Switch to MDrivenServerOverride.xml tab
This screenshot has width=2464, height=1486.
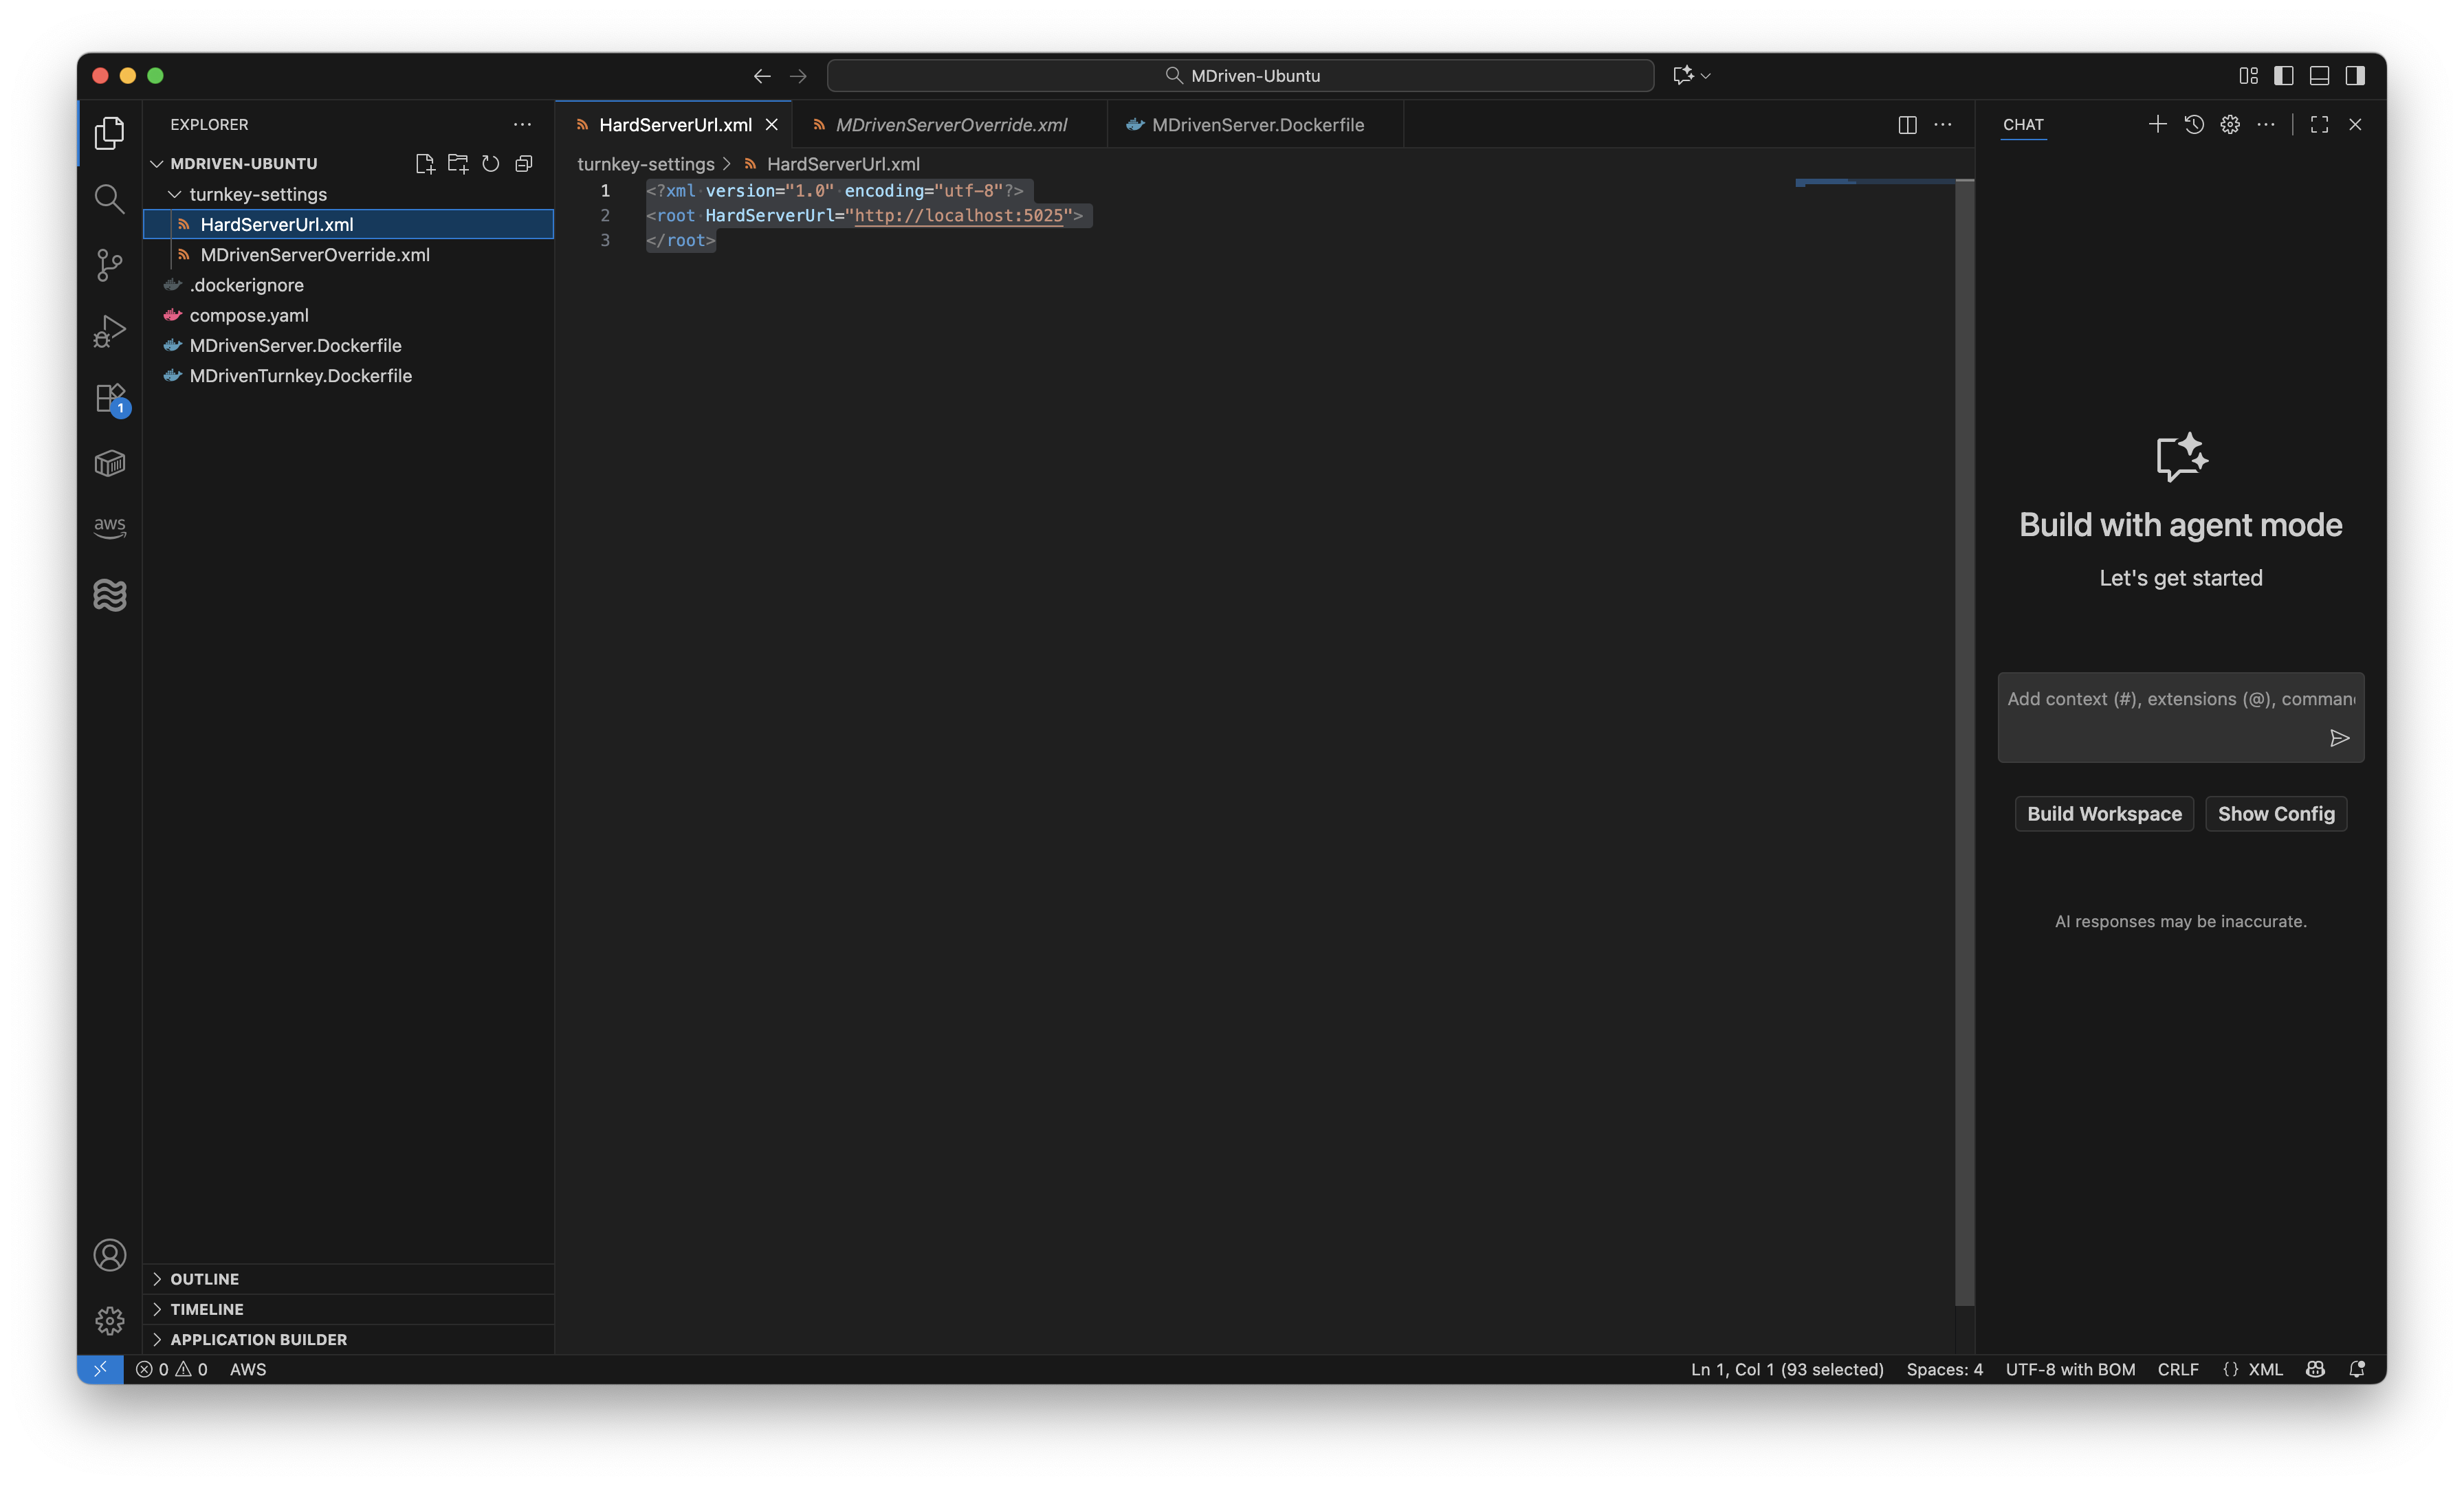coord(950,125)
